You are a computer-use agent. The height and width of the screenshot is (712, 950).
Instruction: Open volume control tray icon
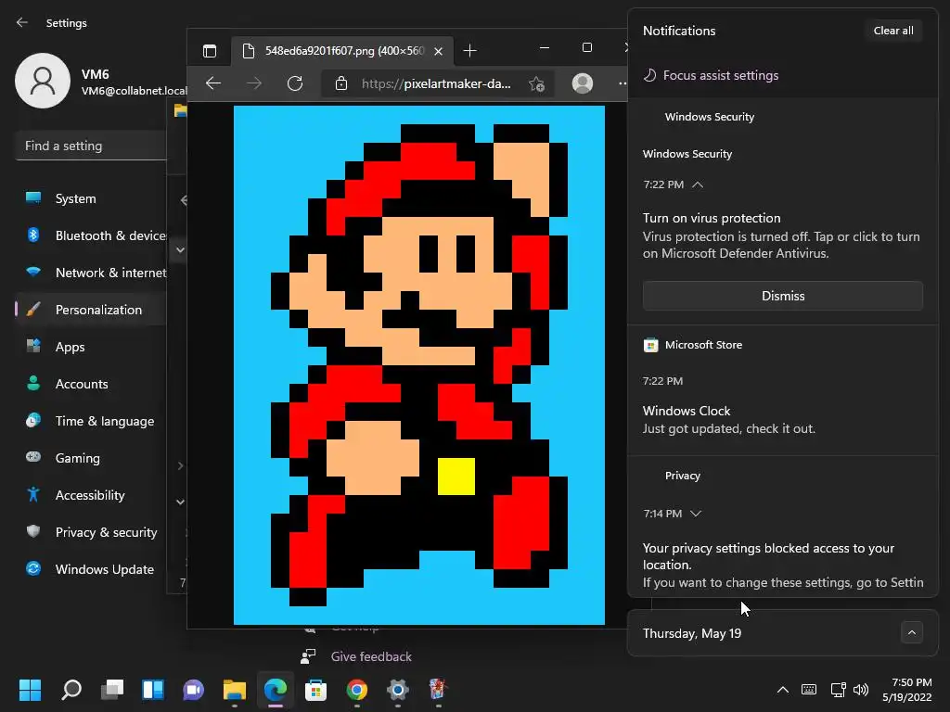860,689
